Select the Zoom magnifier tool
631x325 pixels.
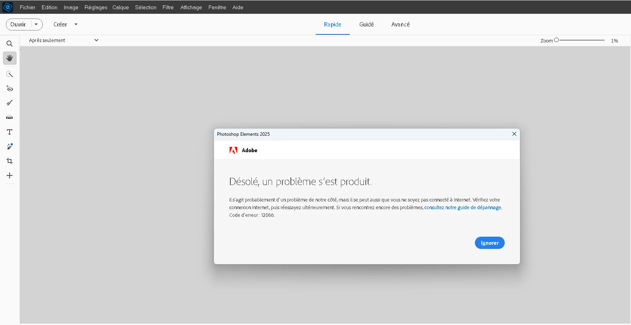10,44
